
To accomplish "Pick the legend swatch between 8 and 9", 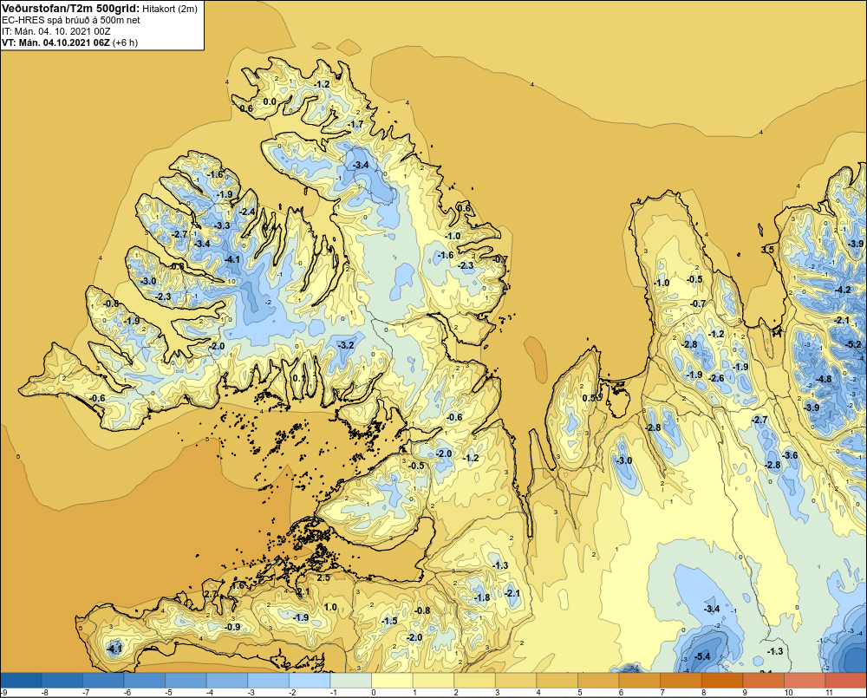I will (723, 681).
